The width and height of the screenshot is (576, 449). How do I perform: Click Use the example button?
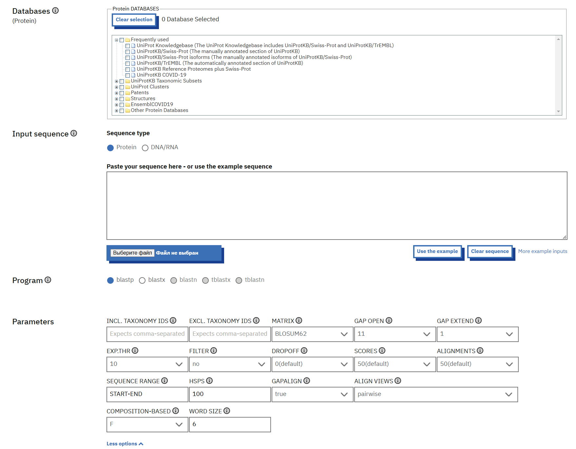pyautogui.click(x=437, y=251)
